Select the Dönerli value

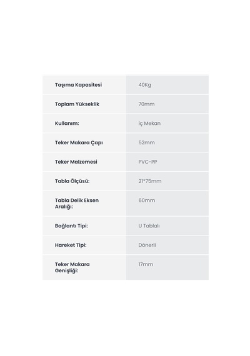pos(147,245)
